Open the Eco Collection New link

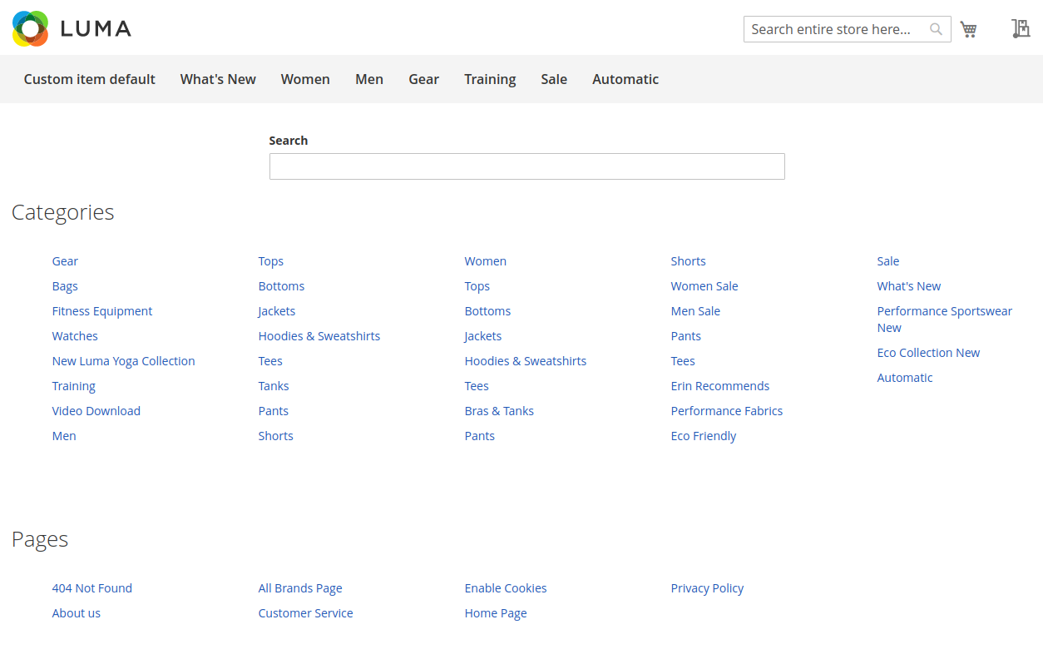[928, 353]
